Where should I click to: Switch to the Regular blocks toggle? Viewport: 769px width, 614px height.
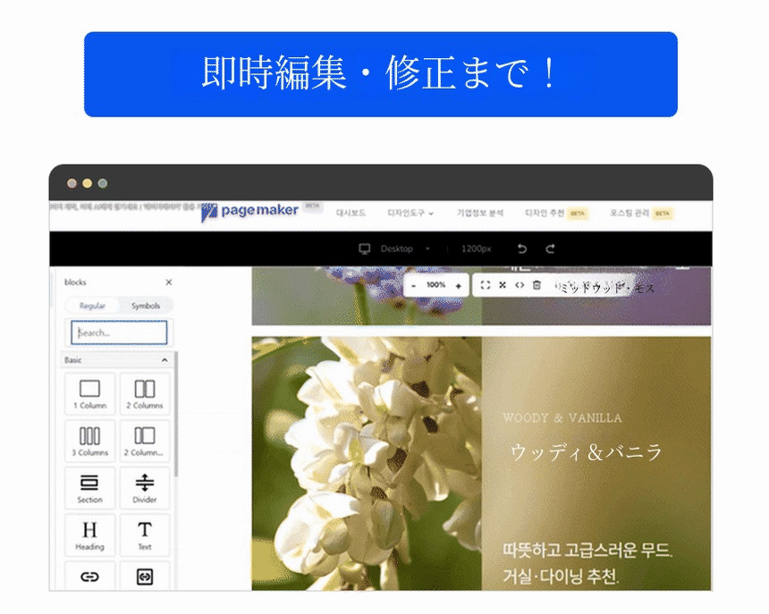(x=92, y=306)
